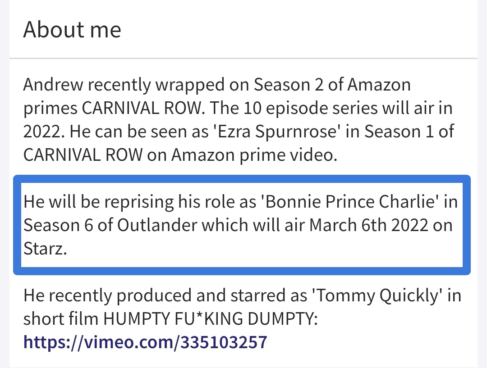The image size is (487, 368).
Task: Click the "About me" heading
Action: tap(72, 30)
